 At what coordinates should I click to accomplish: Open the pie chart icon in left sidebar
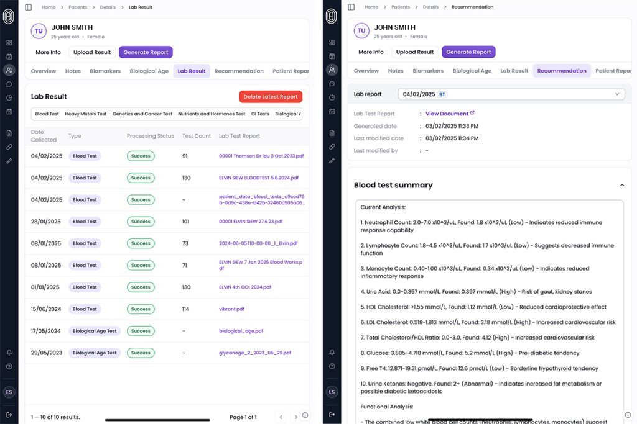point(9,97)
